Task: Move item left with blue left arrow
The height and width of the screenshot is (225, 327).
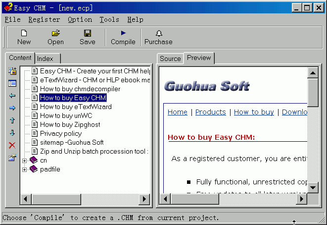Action: tap(12, 96)
